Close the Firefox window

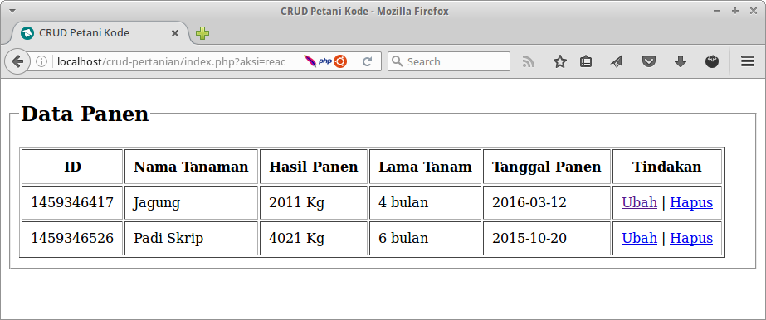click(x=753, y=11)
